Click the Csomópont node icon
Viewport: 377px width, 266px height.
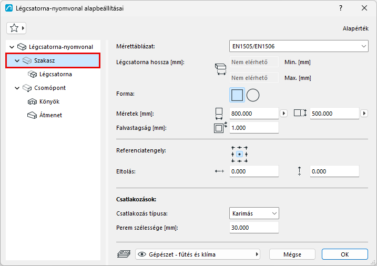(x=27, y=88)
